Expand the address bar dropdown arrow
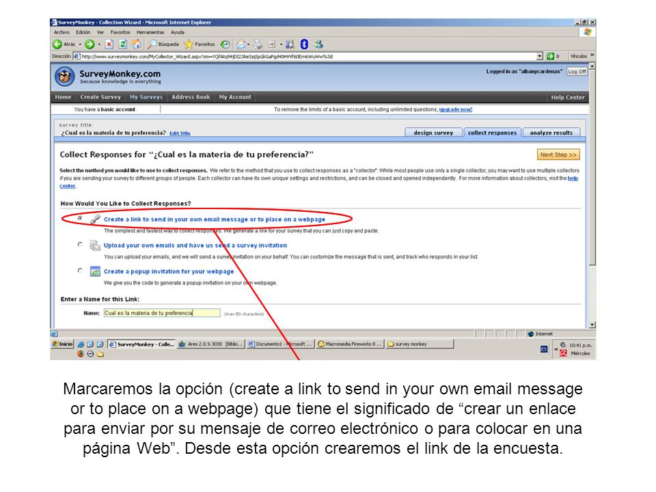 540,56
